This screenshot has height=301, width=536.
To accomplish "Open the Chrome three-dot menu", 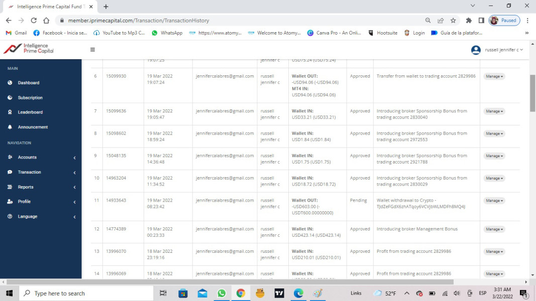I will point(527,21).
